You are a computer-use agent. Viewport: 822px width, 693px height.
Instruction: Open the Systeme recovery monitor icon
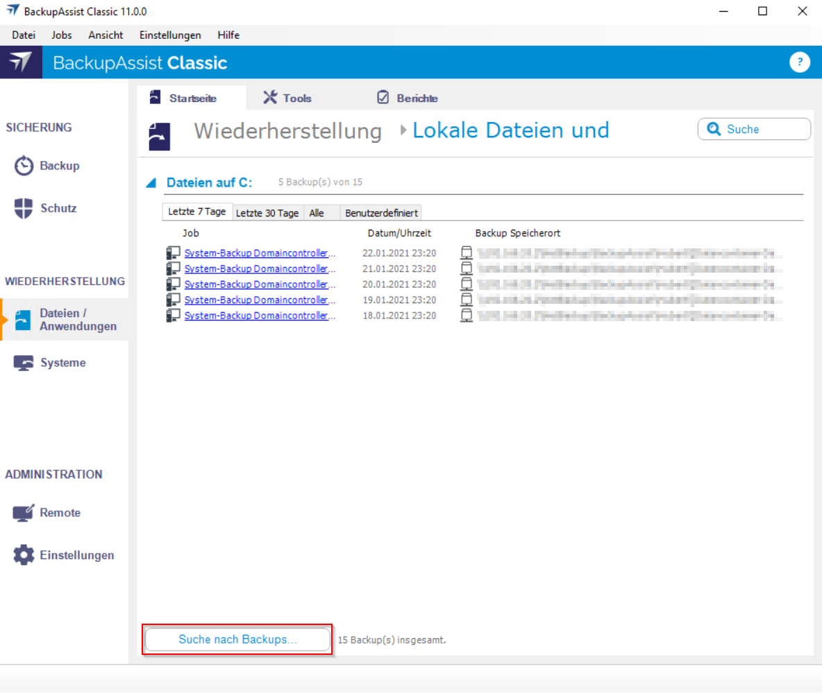[24, 363]
